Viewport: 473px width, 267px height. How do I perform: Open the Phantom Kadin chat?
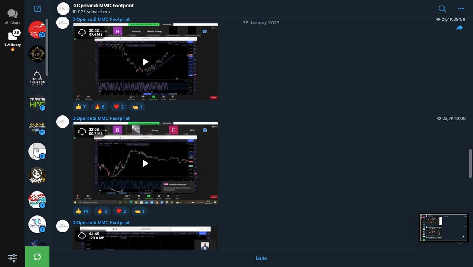tap(37, 78)
